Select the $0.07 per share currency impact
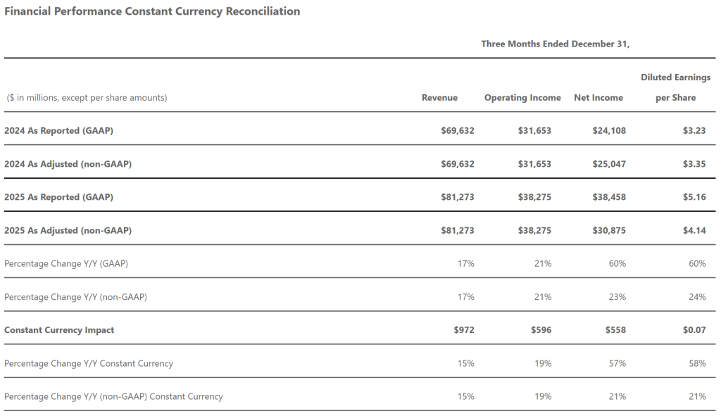This screenshot has width=721, height=416. 694,329
